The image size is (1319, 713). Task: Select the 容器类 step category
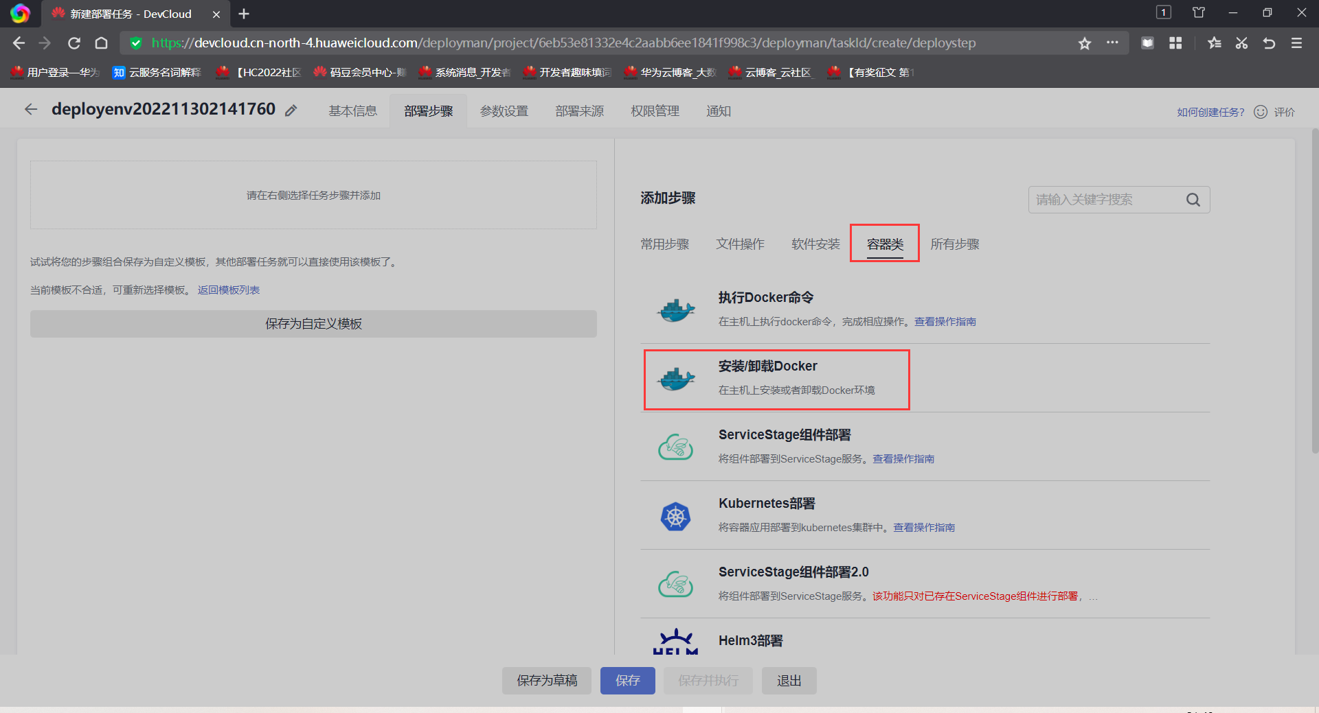tap(885, 244)
